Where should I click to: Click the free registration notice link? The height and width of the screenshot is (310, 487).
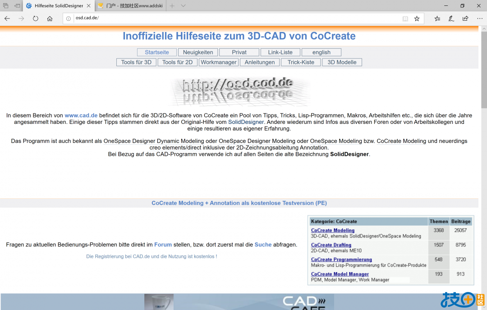click(x=152, y=256)
